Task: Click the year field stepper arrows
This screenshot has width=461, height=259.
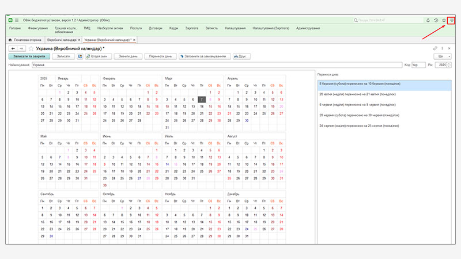Action: coord(449,65)
